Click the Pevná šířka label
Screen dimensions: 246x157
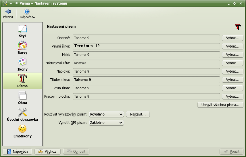pos(61,46)
